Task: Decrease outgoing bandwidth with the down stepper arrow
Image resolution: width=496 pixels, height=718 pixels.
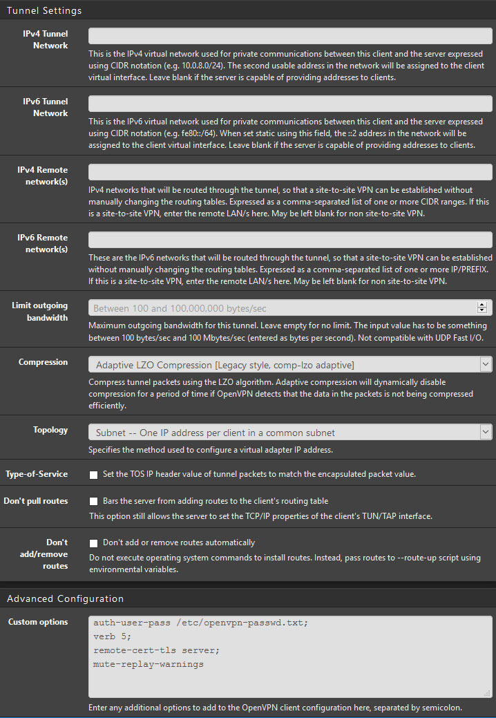Action: (x=481, y=311)
